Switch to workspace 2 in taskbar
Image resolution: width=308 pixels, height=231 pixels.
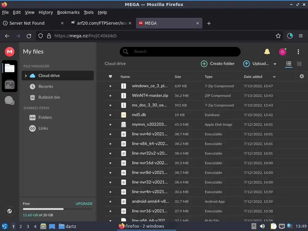(x=21, y=226)
